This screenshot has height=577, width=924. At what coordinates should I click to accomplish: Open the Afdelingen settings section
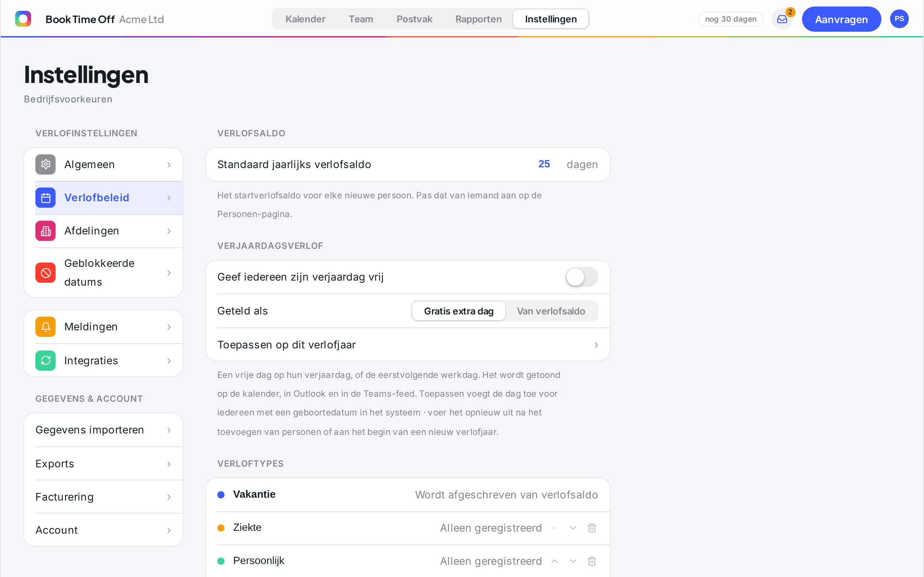point(103,231)
